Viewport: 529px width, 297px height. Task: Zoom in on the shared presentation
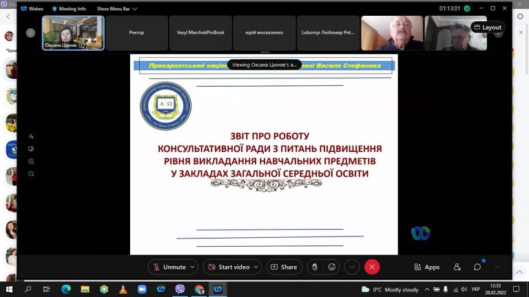point(31,162)
